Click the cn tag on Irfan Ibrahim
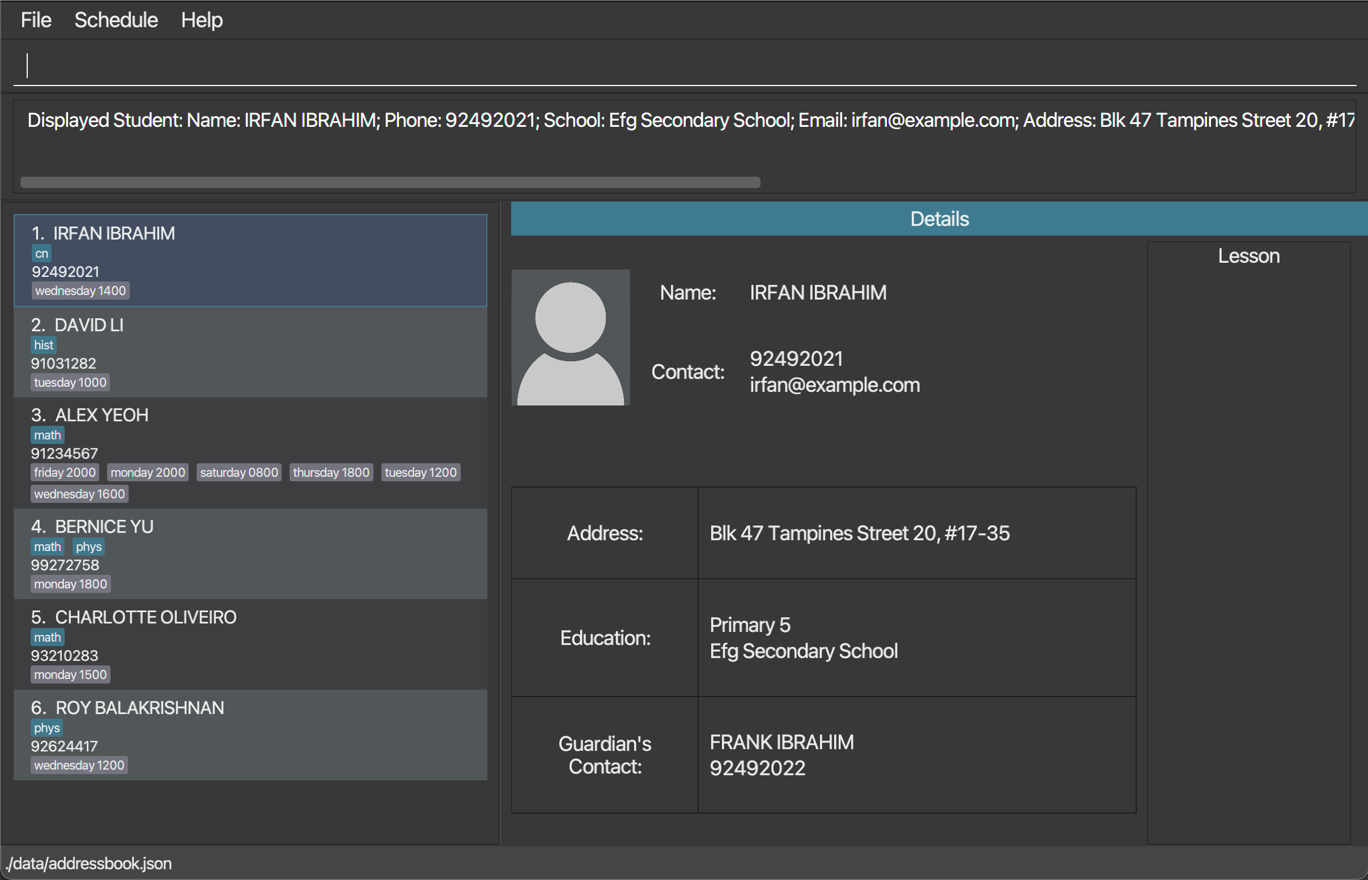Image resolution: width=1368 pixels, height=880 pixels. (x=42, y=253)
